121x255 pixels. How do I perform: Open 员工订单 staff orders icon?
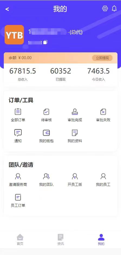pos(18,197)
